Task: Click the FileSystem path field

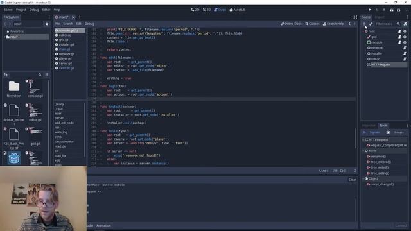Action: point(28,24)
